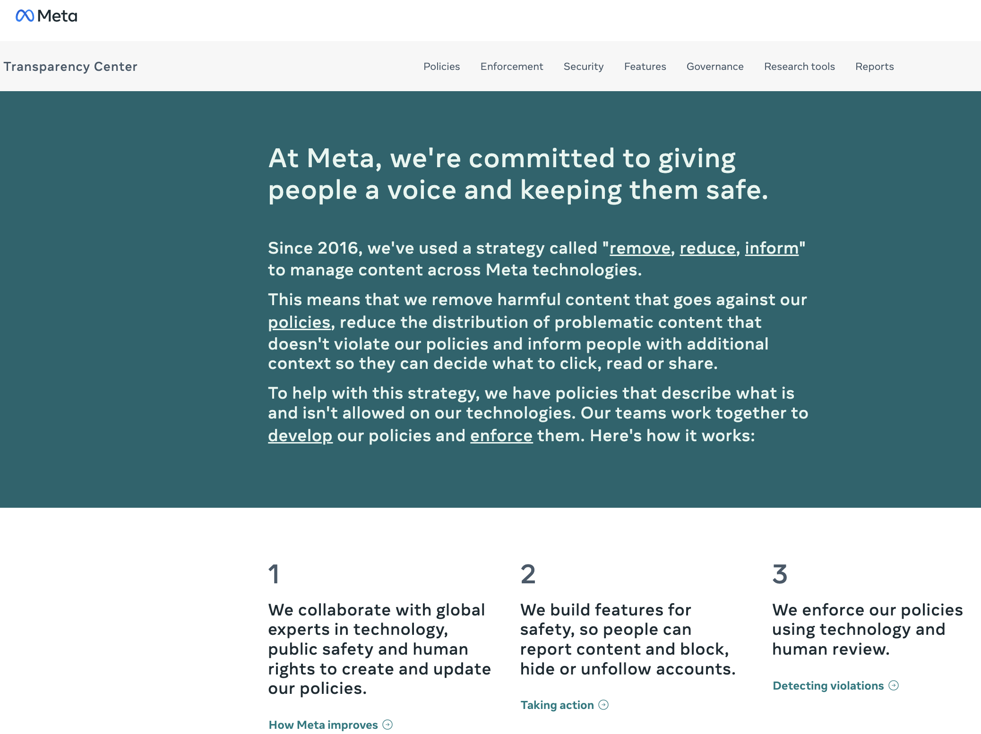The image size is (981, 734).
Task: Follow the "remove" hyperlink
Action: coord(640,248)
